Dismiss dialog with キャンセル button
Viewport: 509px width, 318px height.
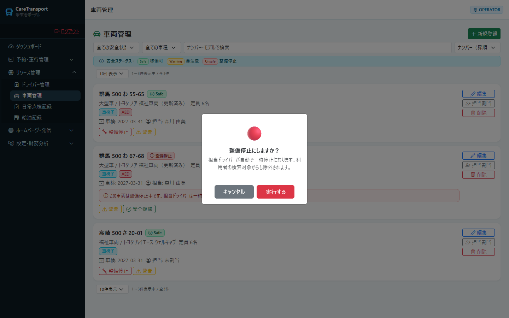pyautogui.click(x=234, y=192)
